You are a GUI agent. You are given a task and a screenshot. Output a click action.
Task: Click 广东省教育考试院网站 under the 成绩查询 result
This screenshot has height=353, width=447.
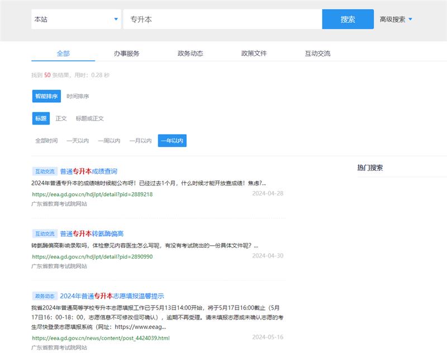pyautogui.click(x=59, y=204)
